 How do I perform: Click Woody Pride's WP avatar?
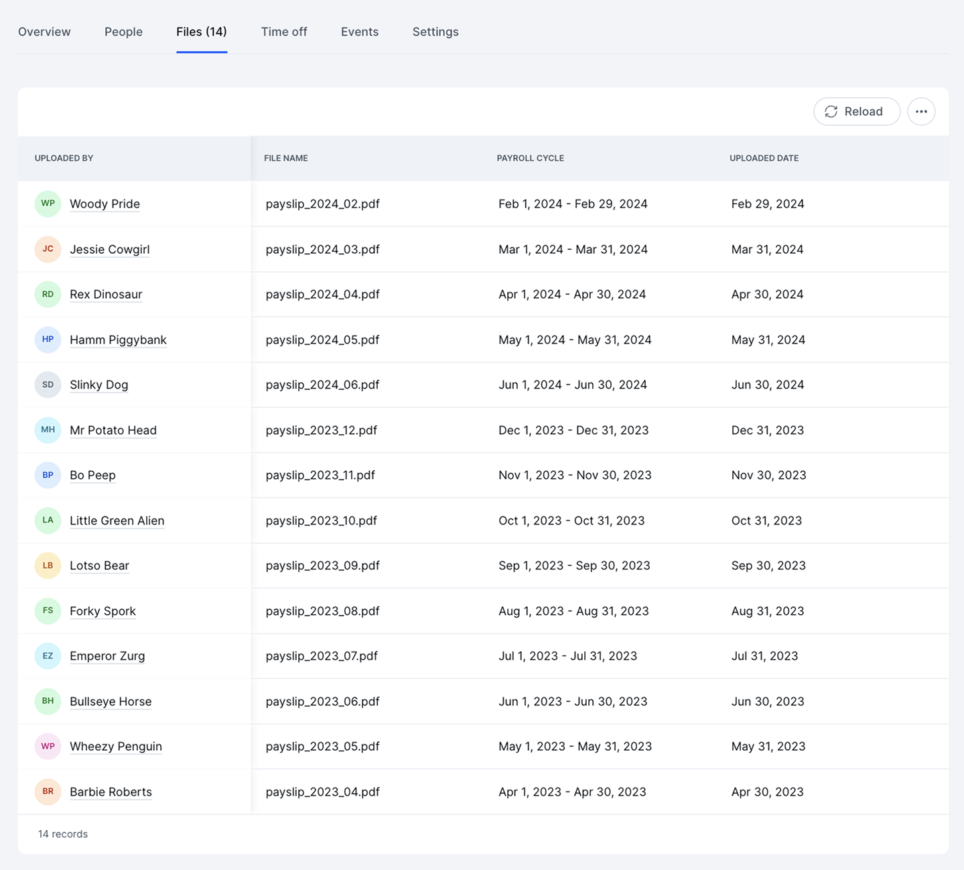[x=48, y=204]
